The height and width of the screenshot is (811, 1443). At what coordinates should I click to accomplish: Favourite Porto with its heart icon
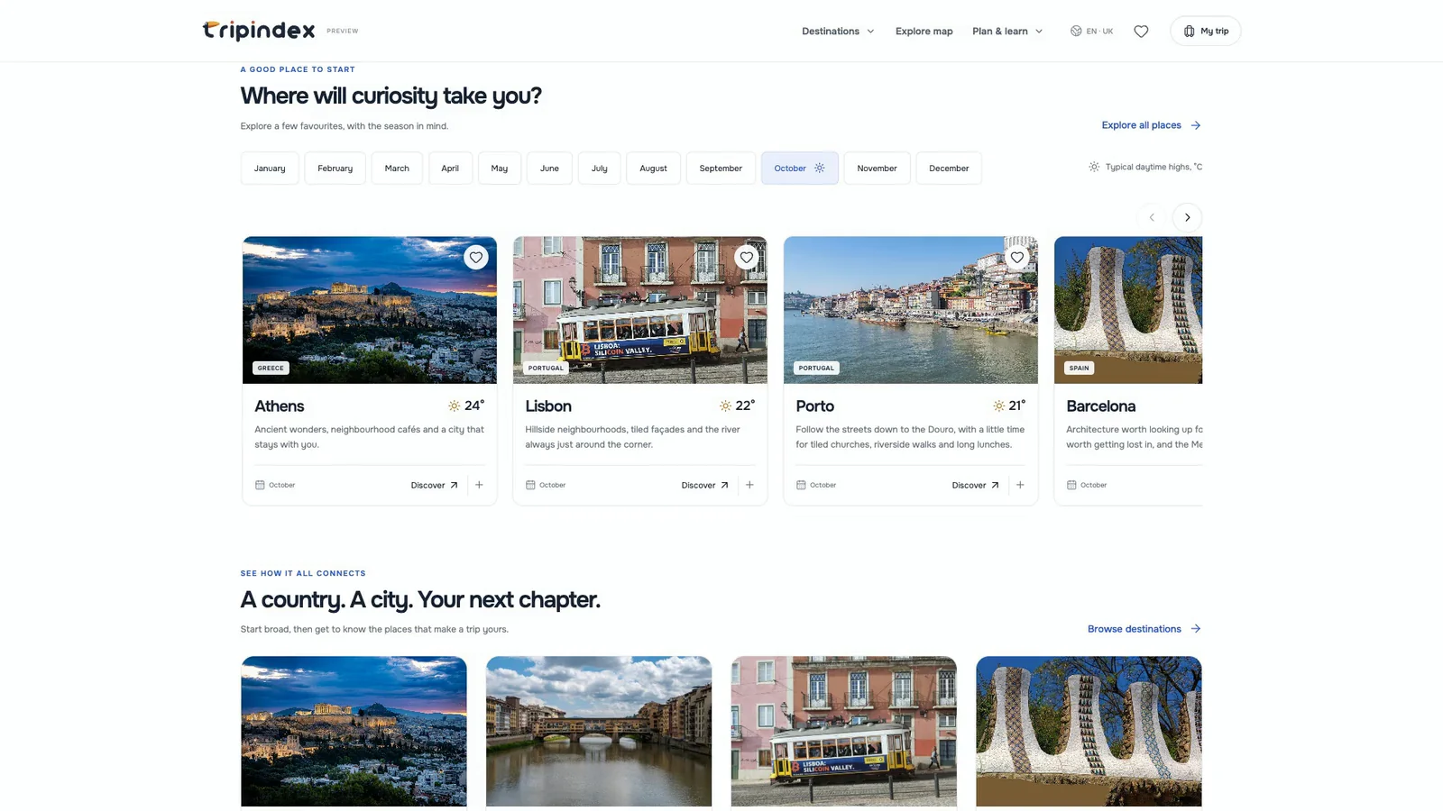(1017, 258)
